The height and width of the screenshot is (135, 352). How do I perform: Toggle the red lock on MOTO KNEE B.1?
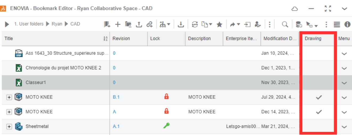tap(166, 97)
